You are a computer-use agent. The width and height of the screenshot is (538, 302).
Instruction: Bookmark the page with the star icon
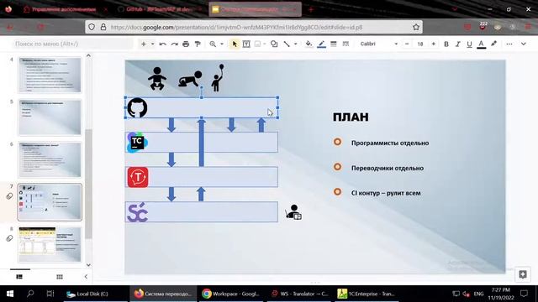click(416, 27)
